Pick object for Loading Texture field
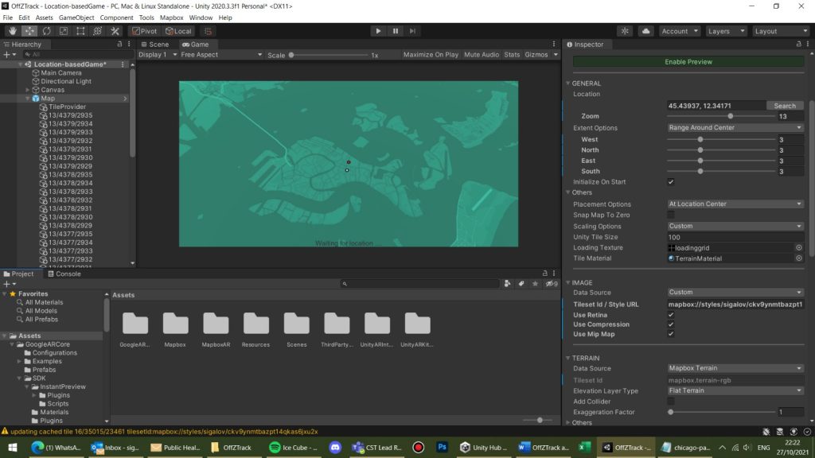This screenshot has width=815, height=458. coord(799,248)
